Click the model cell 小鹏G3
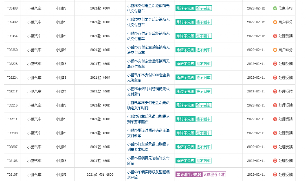Screen dimensions: 306x181 click(x=61, y=175)
